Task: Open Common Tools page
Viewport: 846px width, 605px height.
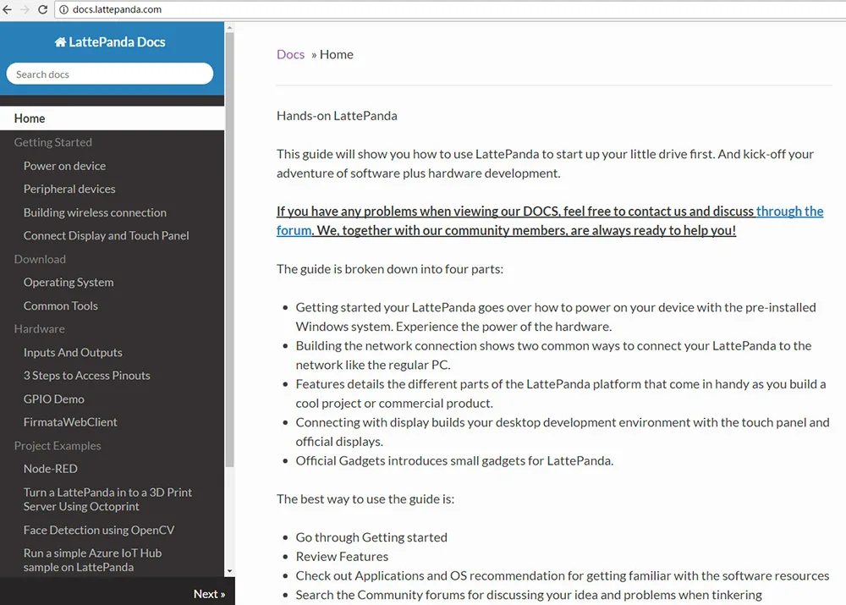Action: point(61,305)
